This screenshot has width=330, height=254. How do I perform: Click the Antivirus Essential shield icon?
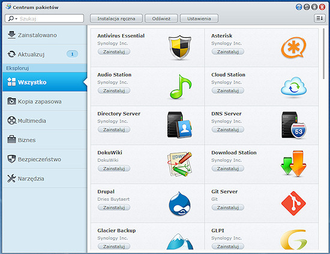click(x=180, y=47)
